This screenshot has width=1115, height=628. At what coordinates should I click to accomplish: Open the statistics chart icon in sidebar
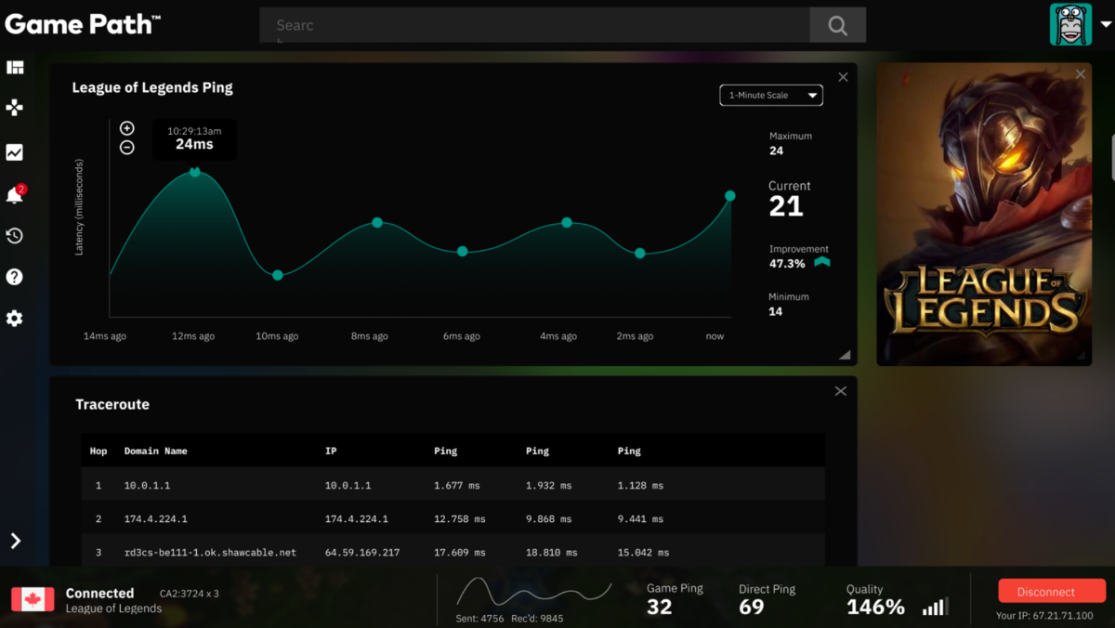pyautogui.click(x=15, y=152)
